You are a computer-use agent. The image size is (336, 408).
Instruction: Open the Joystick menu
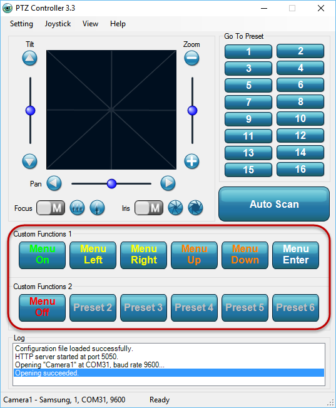click(58, 24)
